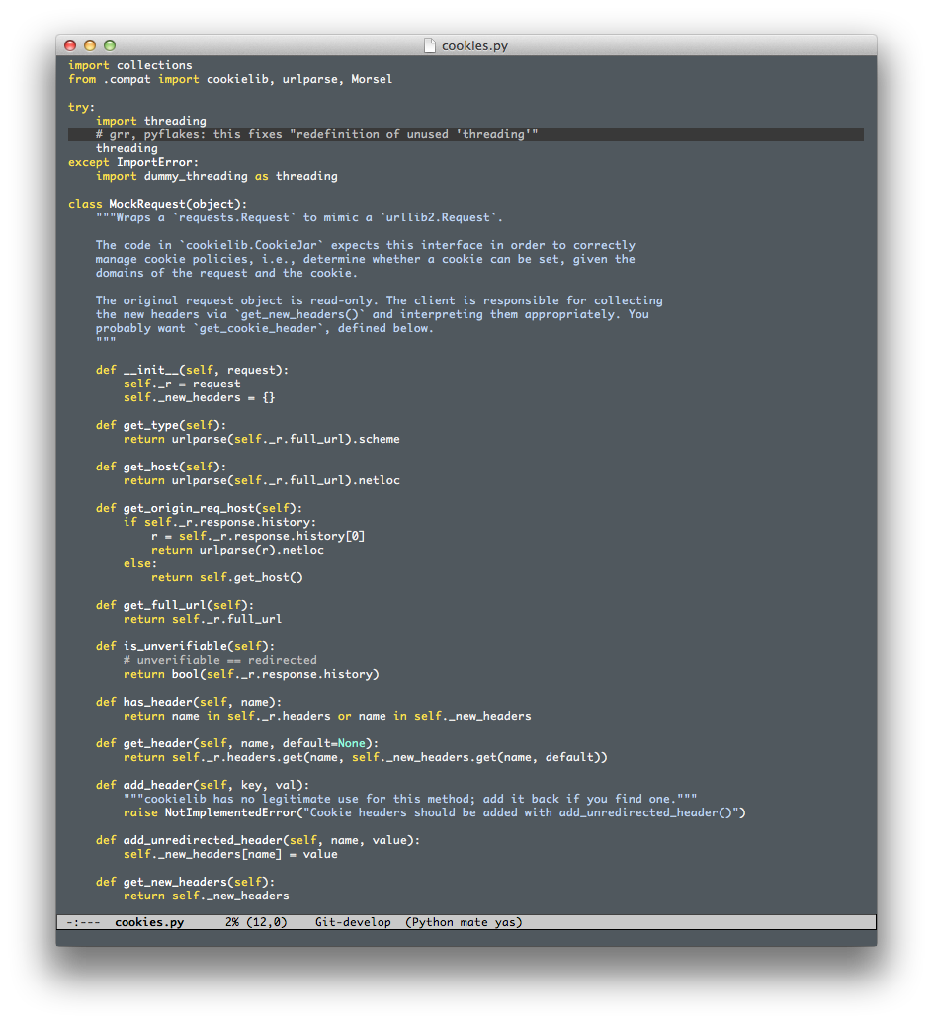
Task: Click the 'raise NotImplementedError' line
Action: click(x=435, y=812)
